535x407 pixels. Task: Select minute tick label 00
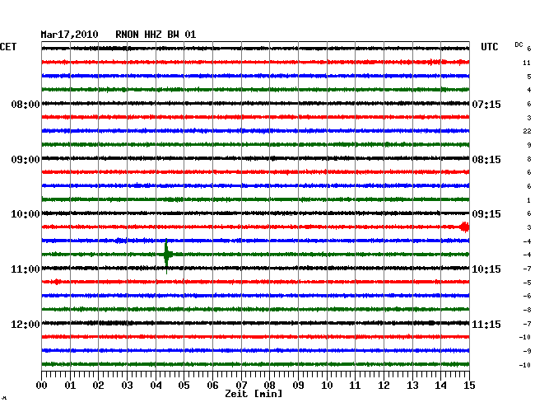point(42,385)
